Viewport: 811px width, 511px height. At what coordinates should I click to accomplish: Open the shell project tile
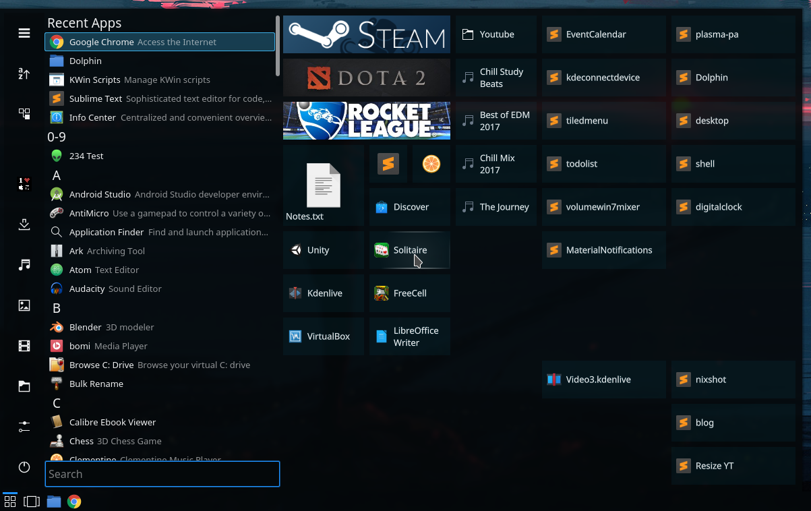(x=733, y=164)
